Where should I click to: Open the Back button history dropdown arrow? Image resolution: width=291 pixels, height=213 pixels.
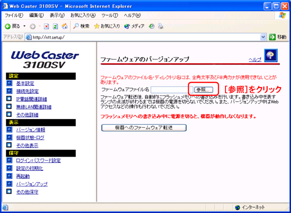click(24, 26)
